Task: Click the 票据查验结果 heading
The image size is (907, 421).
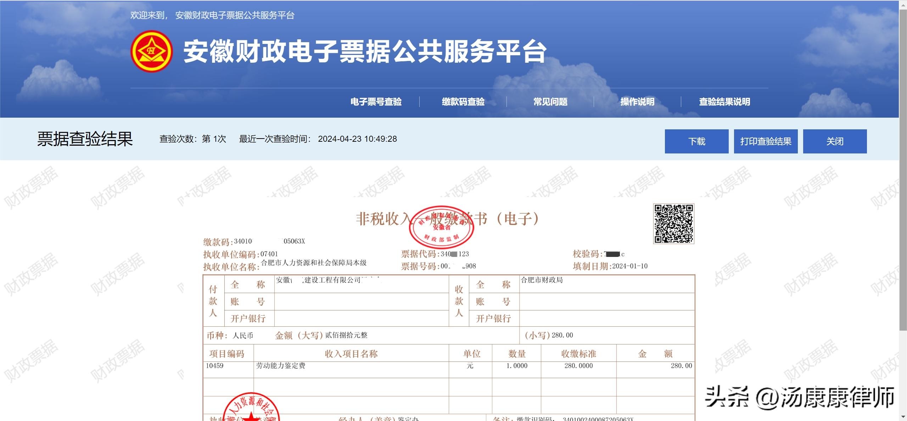Action: point(85,139)
